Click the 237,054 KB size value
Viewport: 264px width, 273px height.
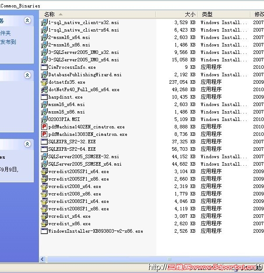tap(182, 82)
